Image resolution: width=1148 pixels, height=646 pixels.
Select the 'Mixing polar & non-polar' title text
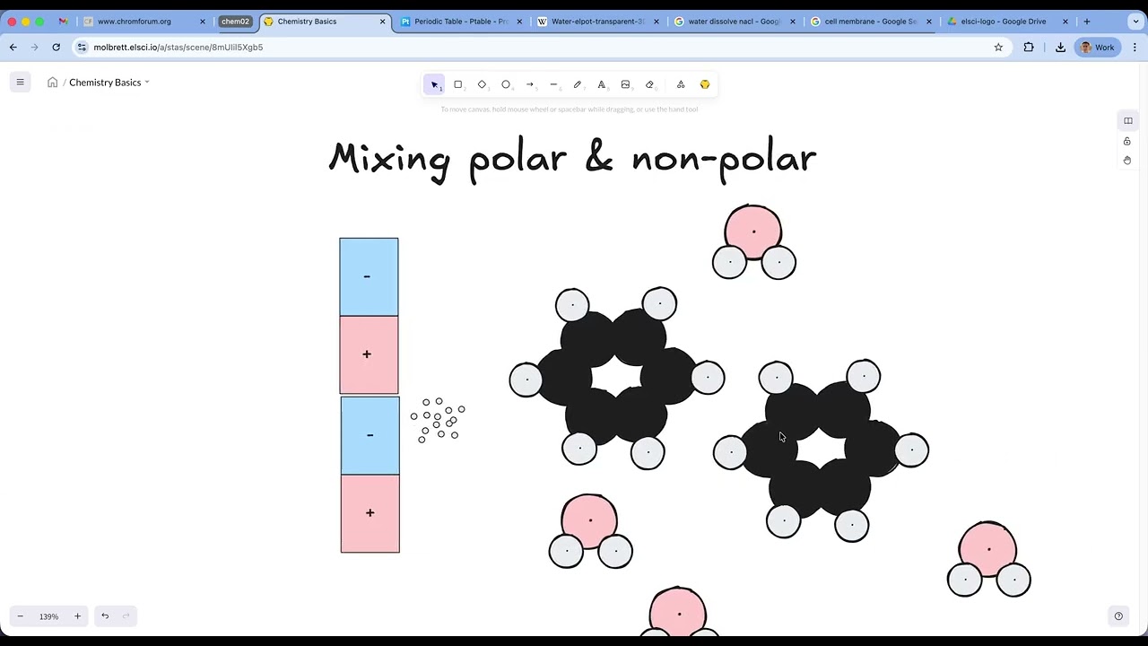[x=572, y=159]
